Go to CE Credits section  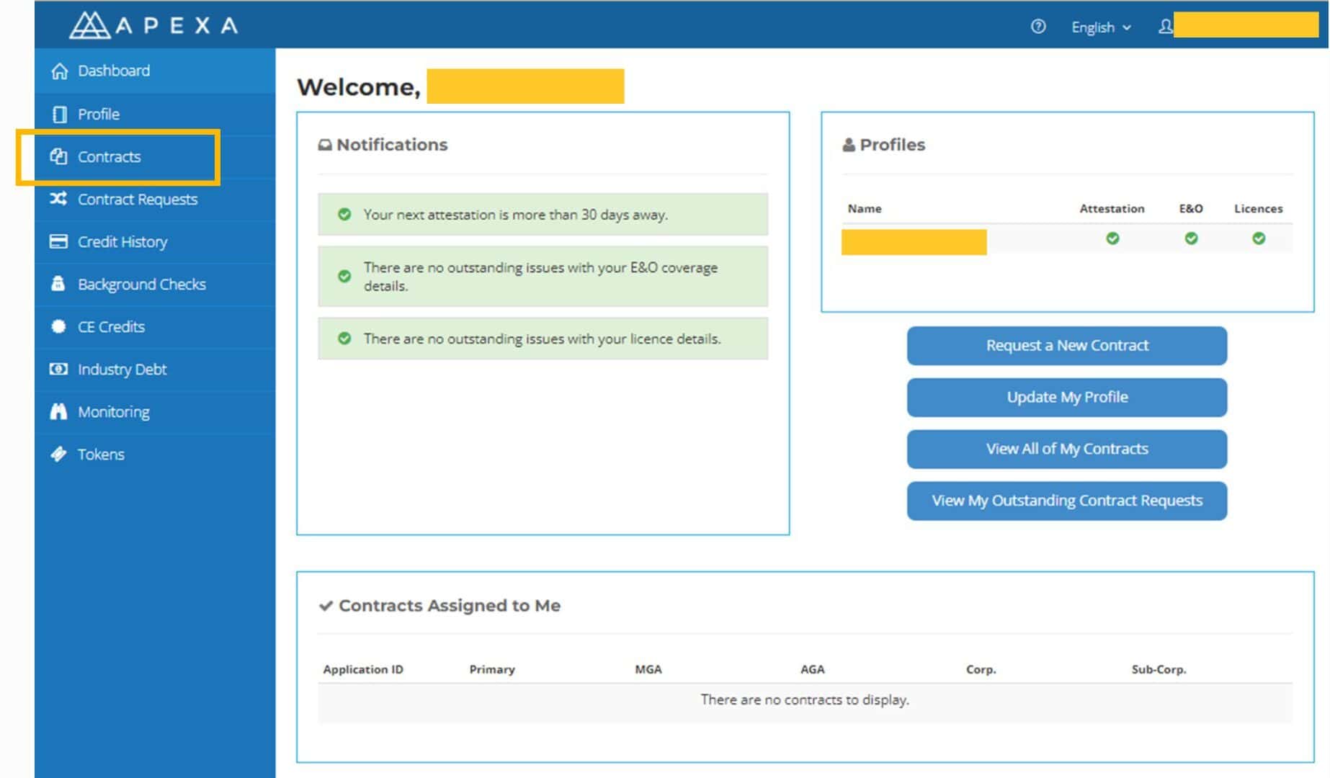coord(111,326)
